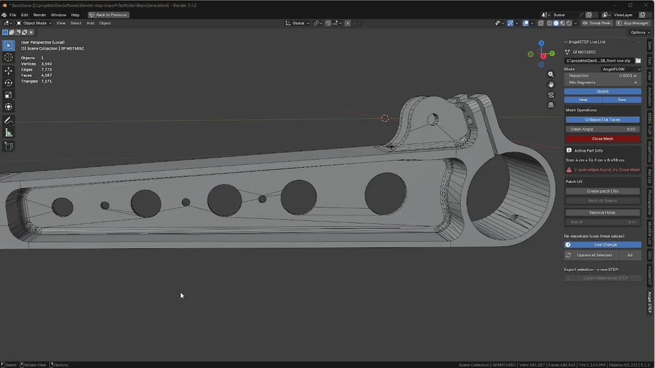Image resolution: width=655 pixels, height=368 pixels.
Task: Switch to wireframe shading
Action: (550, 23)
